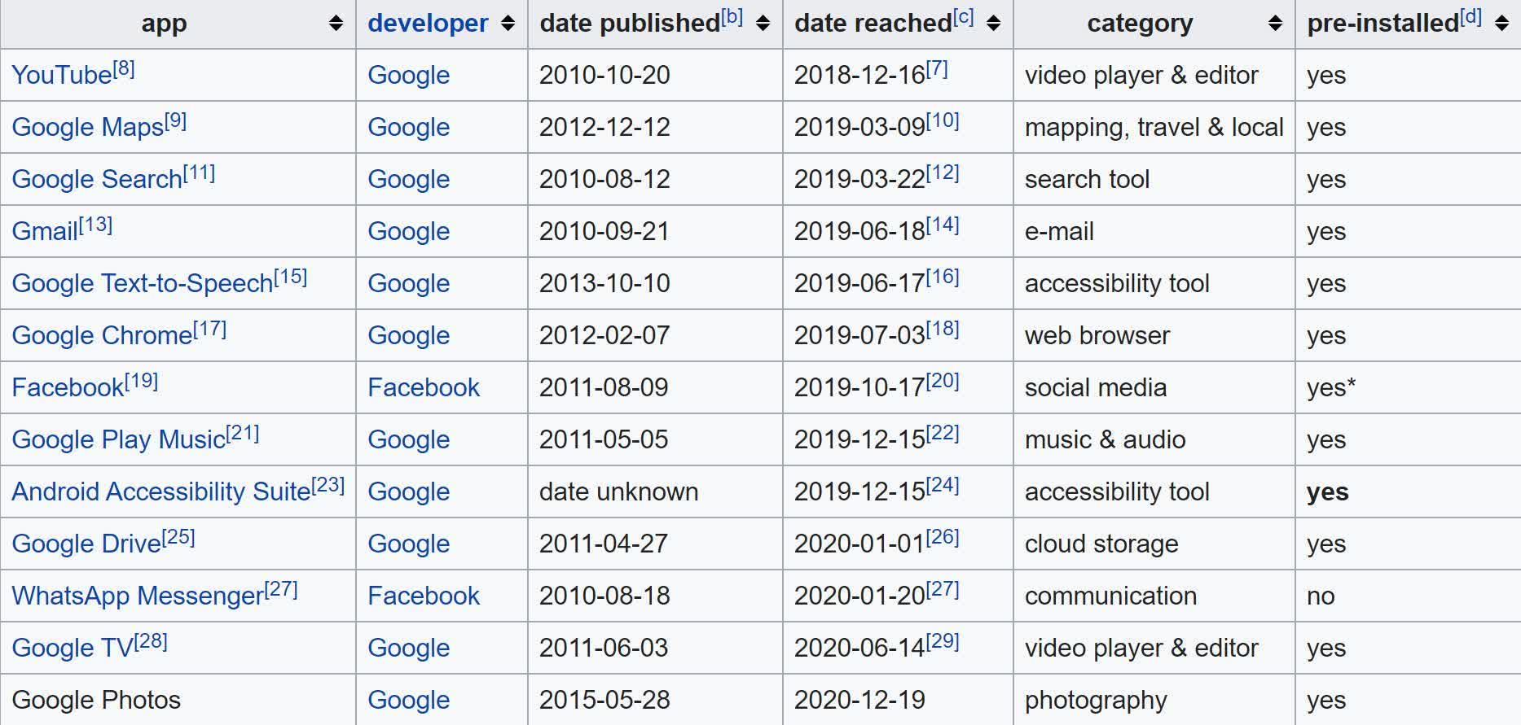1521x725 pixels.
Task: Open reference [21] next to Google Play Music
Action: click(243, 433)
